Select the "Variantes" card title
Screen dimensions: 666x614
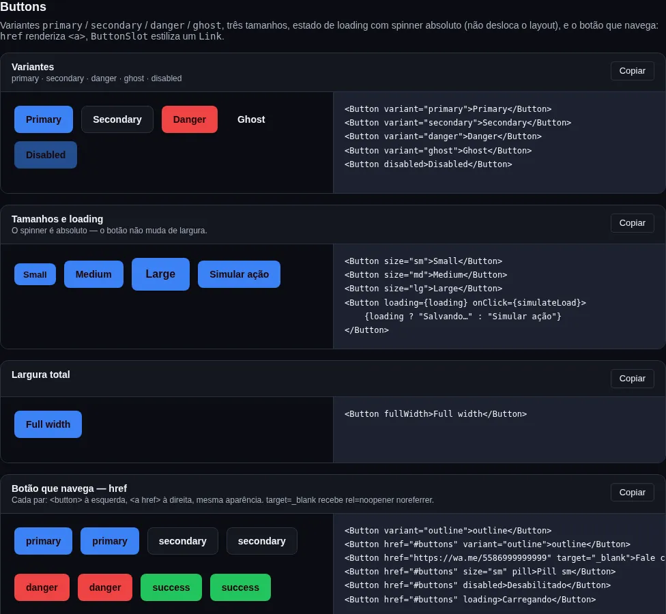pos(33,67)
